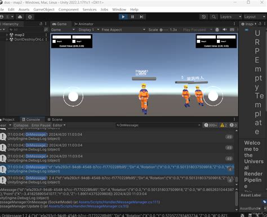Open the Editor dropdown in Console
This screenshot has height=217, width=267.
[59, 125]
